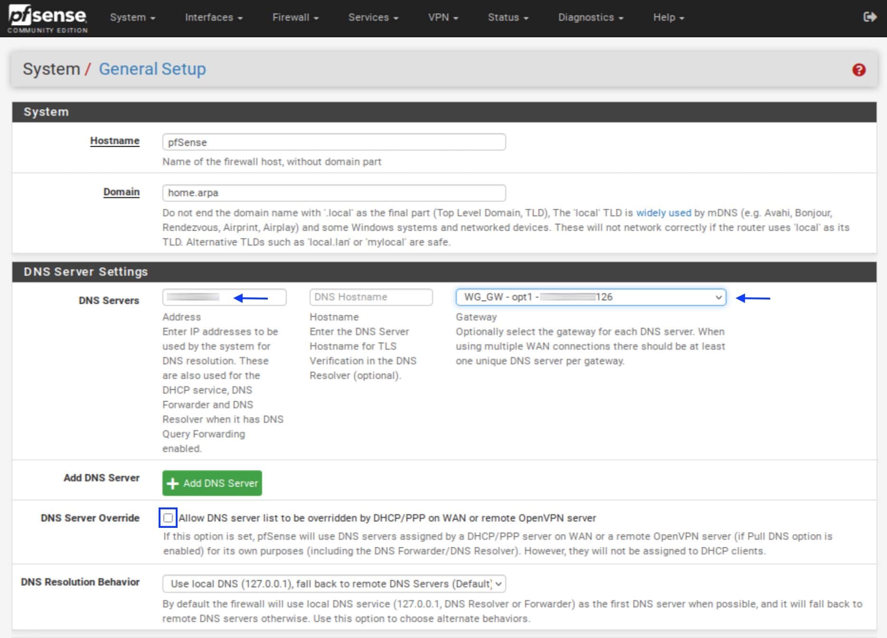Open the red help question-mark icon

click(x=859, y=70)
